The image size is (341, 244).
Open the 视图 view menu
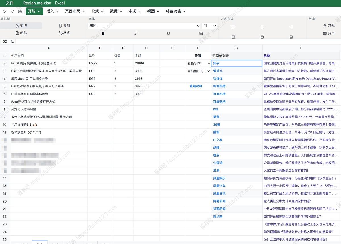tap(153, 11)
